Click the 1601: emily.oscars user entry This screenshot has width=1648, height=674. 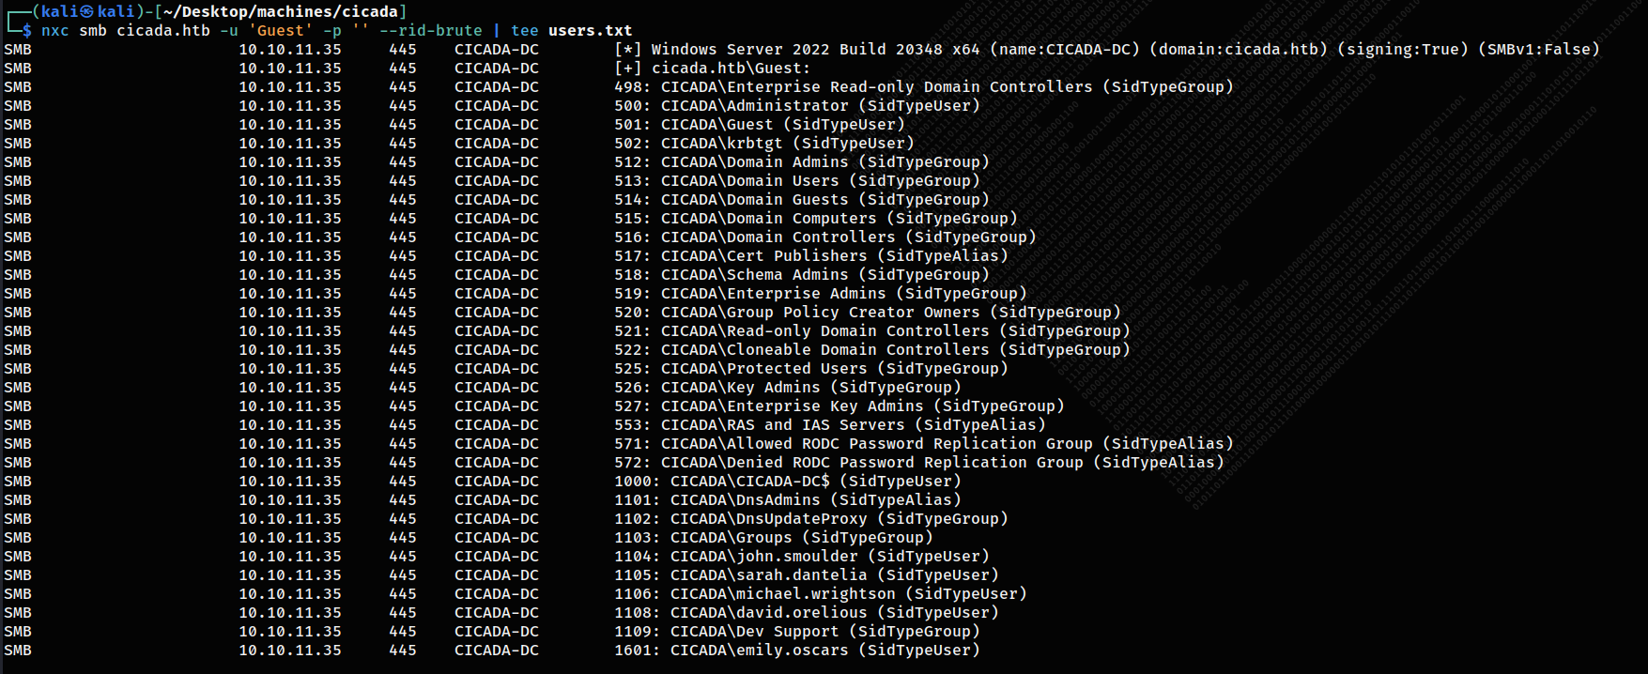point(797,650)
